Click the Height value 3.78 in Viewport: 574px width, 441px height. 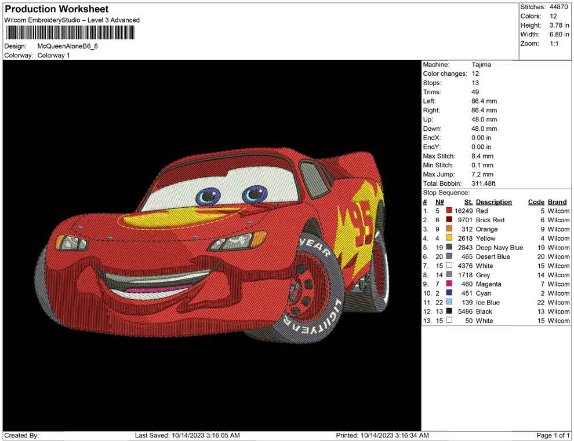[559, 25]
